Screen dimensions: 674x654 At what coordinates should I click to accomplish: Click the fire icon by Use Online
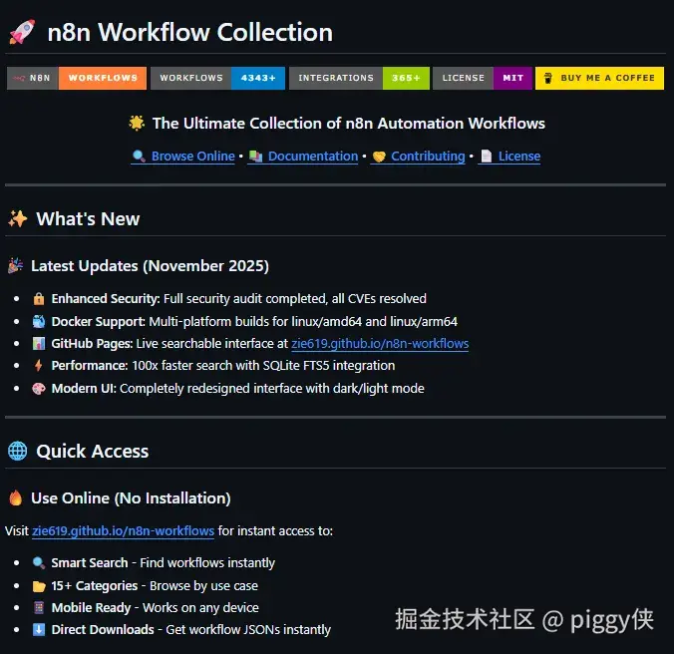(16, 498)
